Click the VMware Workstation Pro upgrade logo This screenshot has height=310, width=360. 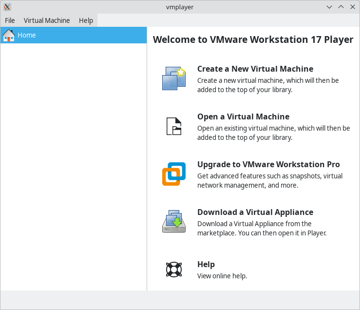174,174
